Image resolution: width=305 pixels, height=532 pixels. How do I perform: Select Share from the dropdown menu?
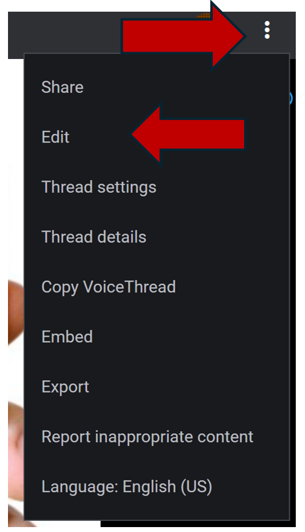tap(157, 87)
